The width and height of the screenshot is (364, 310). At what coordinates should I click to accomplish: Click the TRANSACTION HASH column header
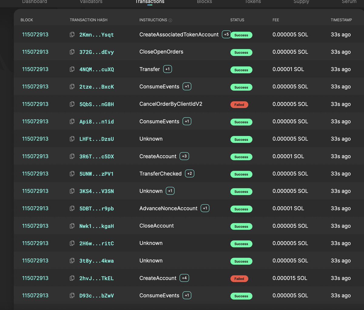pos(89,20)
